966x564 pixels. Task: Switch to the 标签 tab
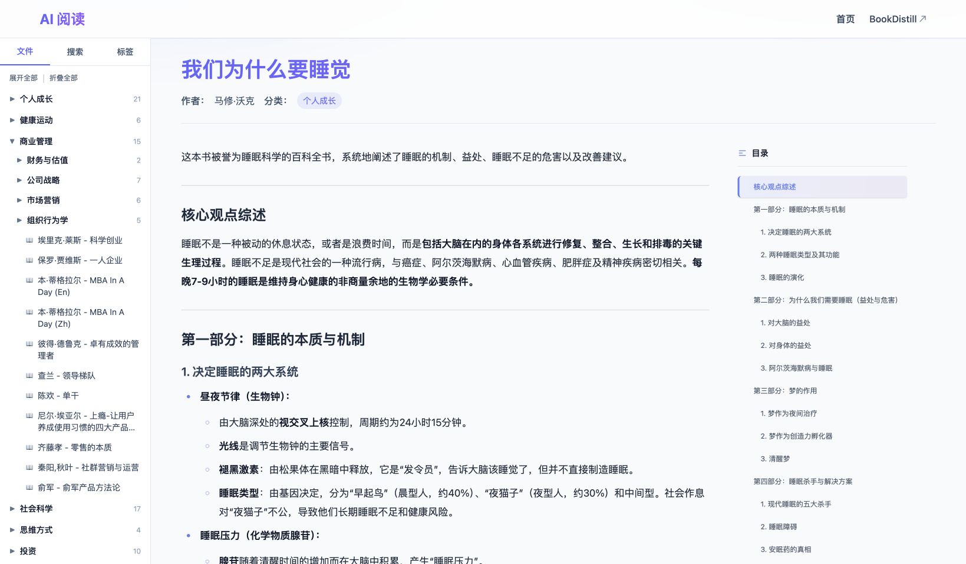coord(125,52)
